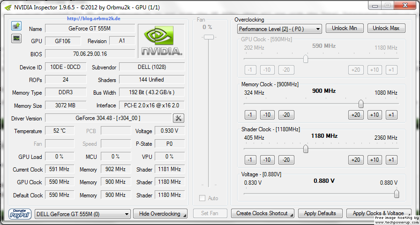Expand Create Clocks Shortcut menu arrow
The width and height of the screenshot is (420, 225).
[291, 215]
